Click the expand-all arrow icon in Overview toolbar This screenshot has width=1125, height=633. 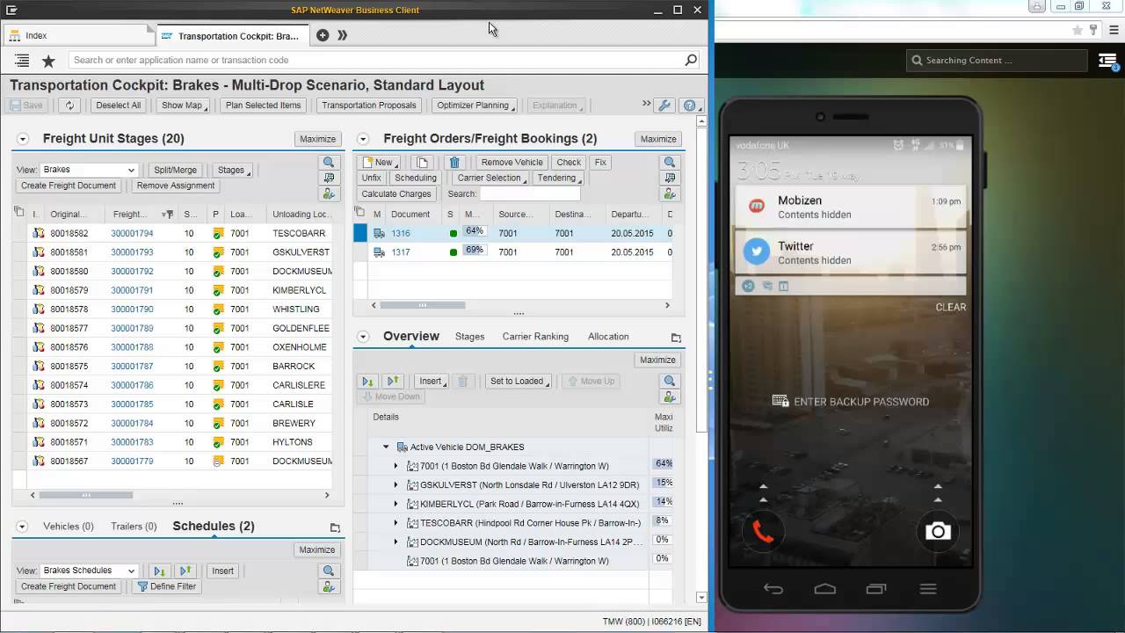pos(368,382)
